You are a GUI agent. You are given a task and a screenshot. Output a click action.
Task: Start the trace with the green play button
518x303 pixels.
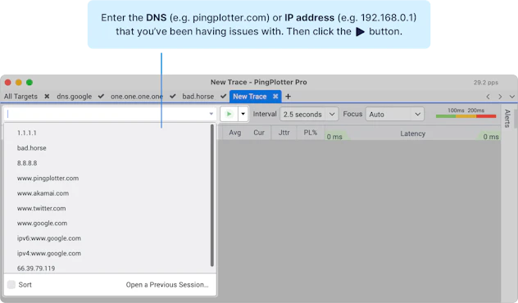[x=229, y=114]
